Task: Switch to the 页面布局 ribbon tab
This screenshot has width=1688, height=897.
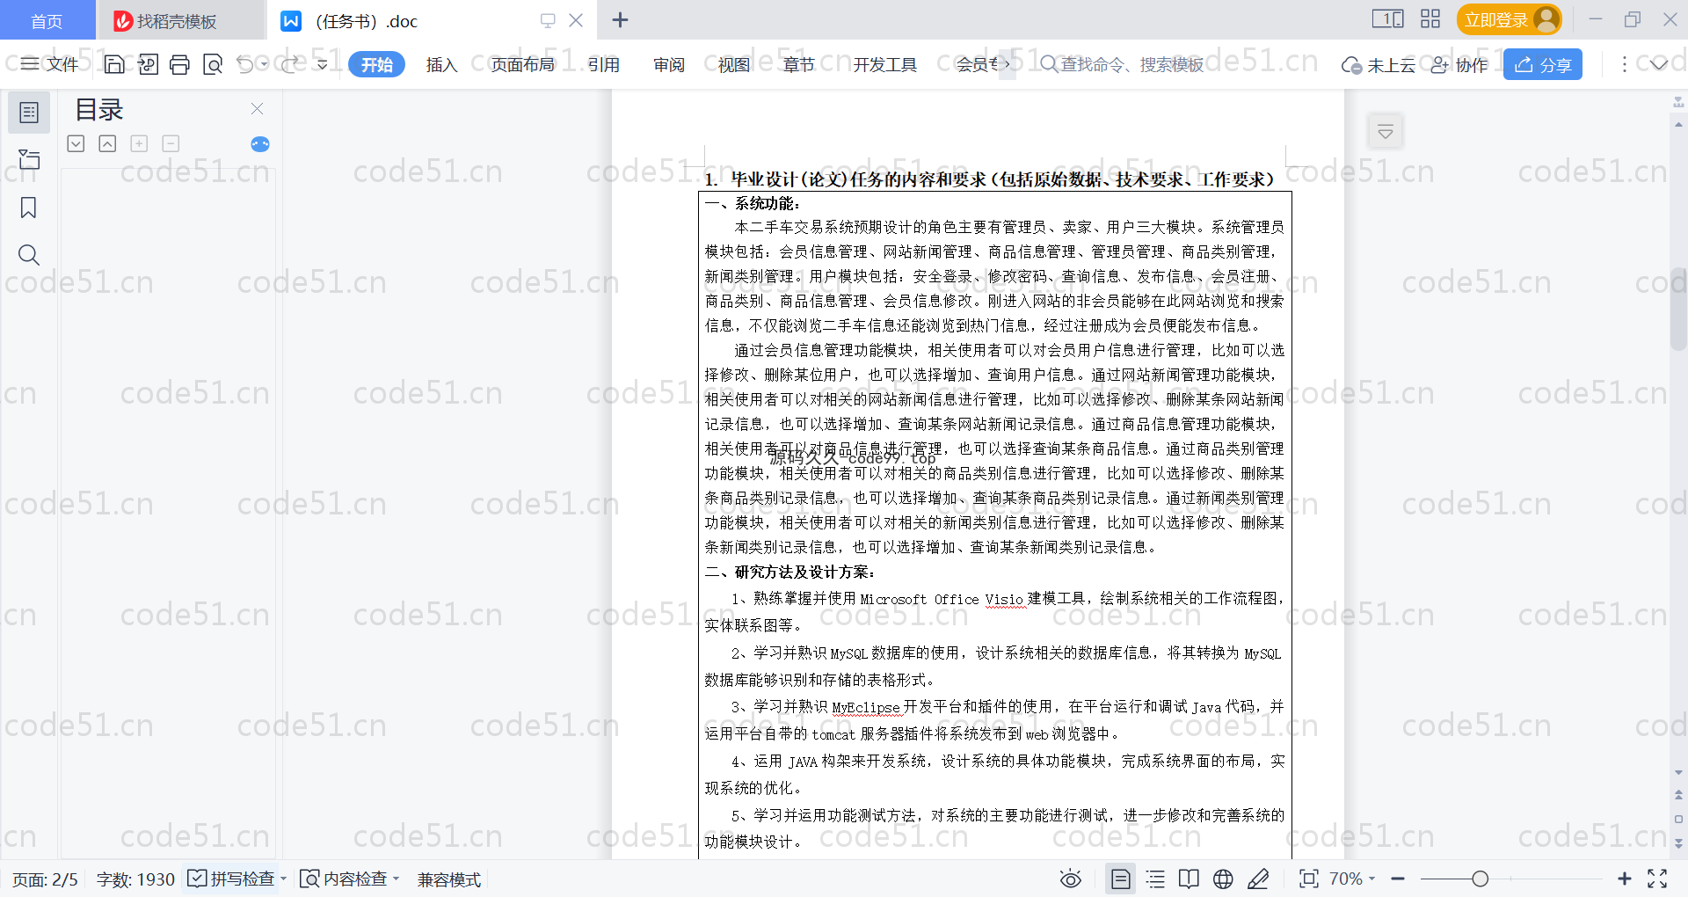Action: [x=522, y=64]
